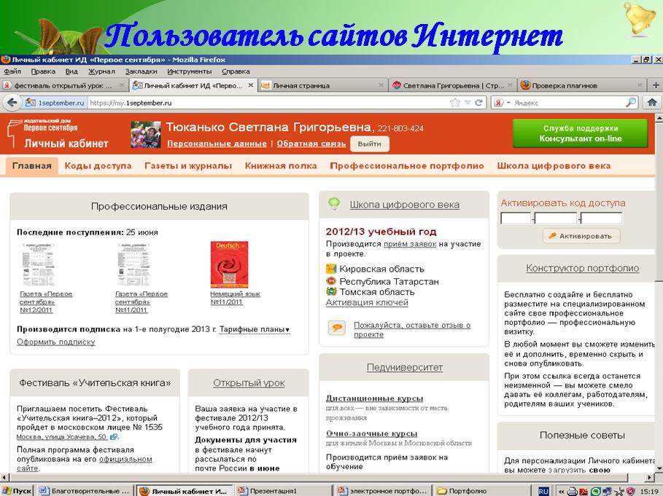Open the Активация ключей link
This screenshot has height=496, width=663.
(367, 302)
